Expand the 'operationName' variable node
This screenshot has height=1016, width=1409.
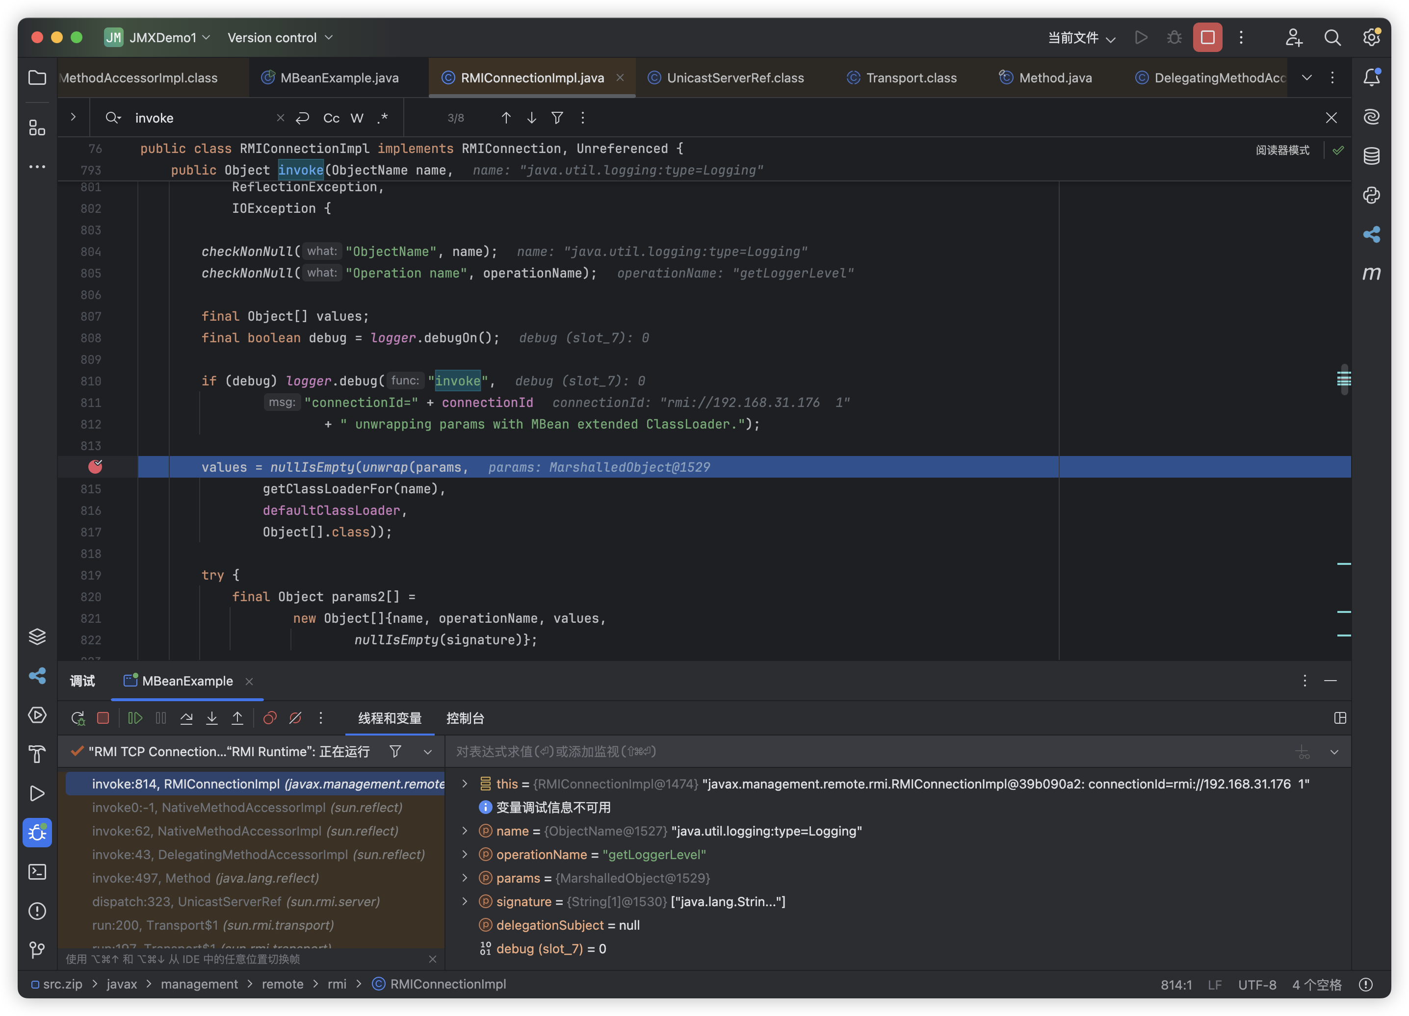(x=465, y=855)
